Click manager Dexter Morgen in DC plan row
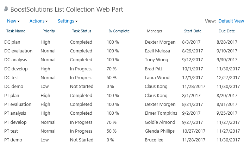This screenshot has height=146, width=250. (x=160, y=42)
